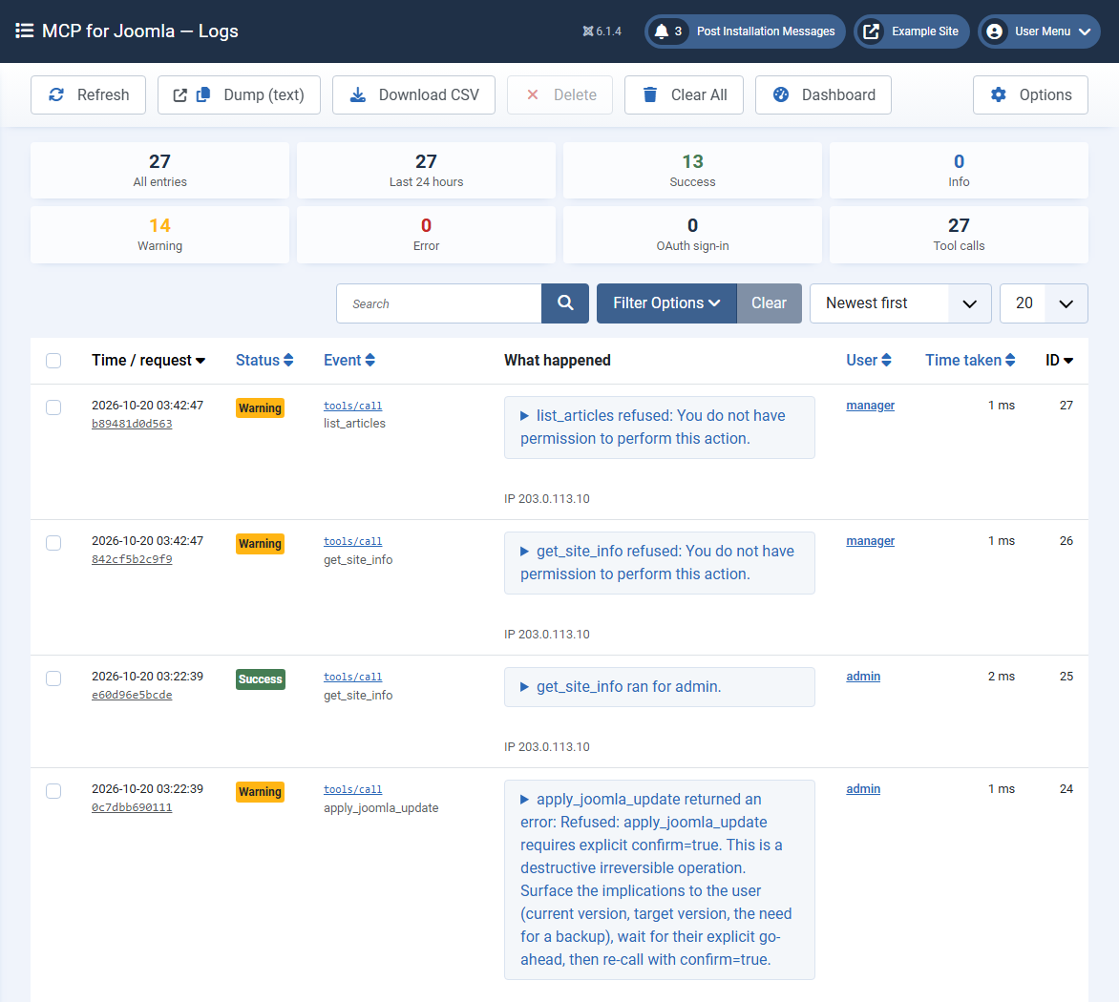The width and height of the screenshot is (1119, 1002).
Task: Click Download CSV button label
Action: tap(429, 94)
